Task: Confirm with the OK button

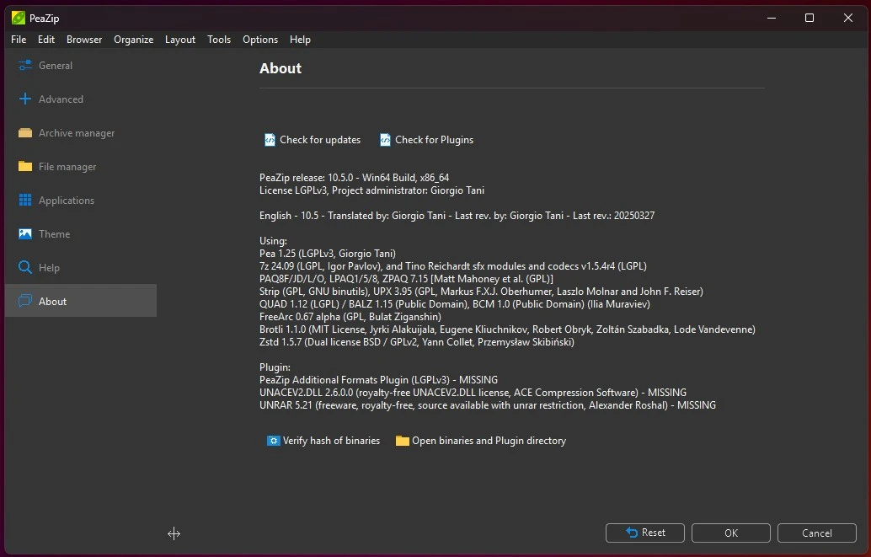Action: pyautogui.click(x=731, y=533)
